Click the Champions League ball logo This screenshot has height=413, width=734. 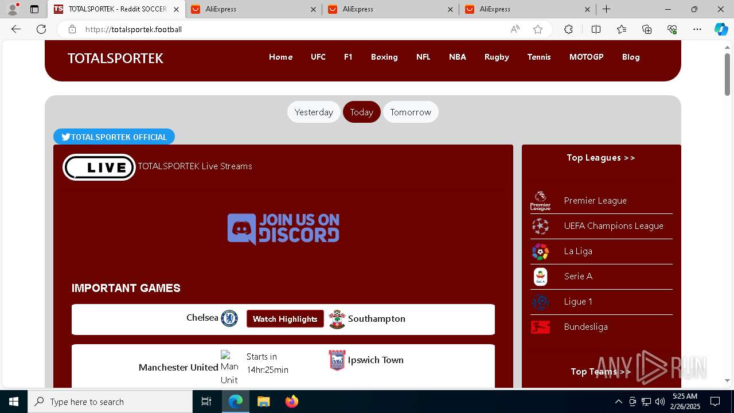540,226
